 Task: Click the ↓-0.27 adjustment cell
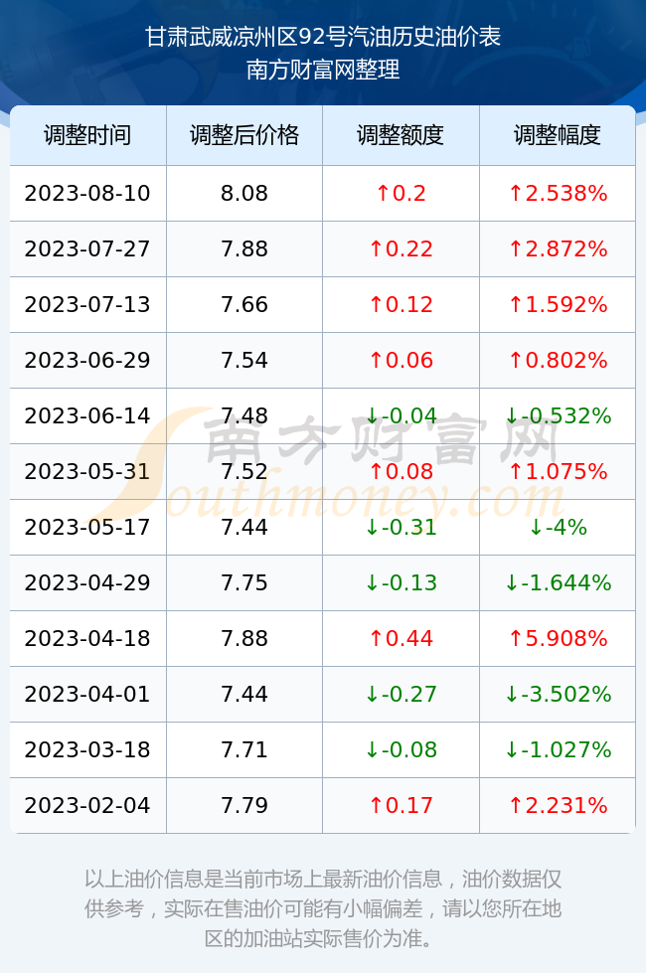[401, 694]
